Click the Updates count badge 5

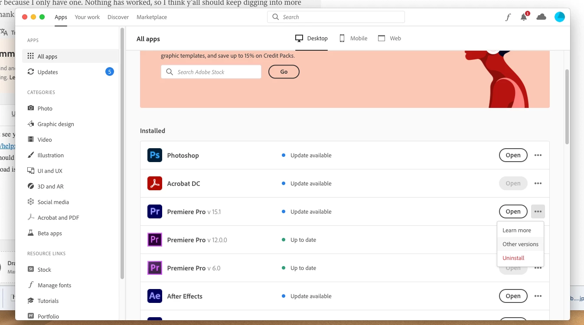(110, 71)
